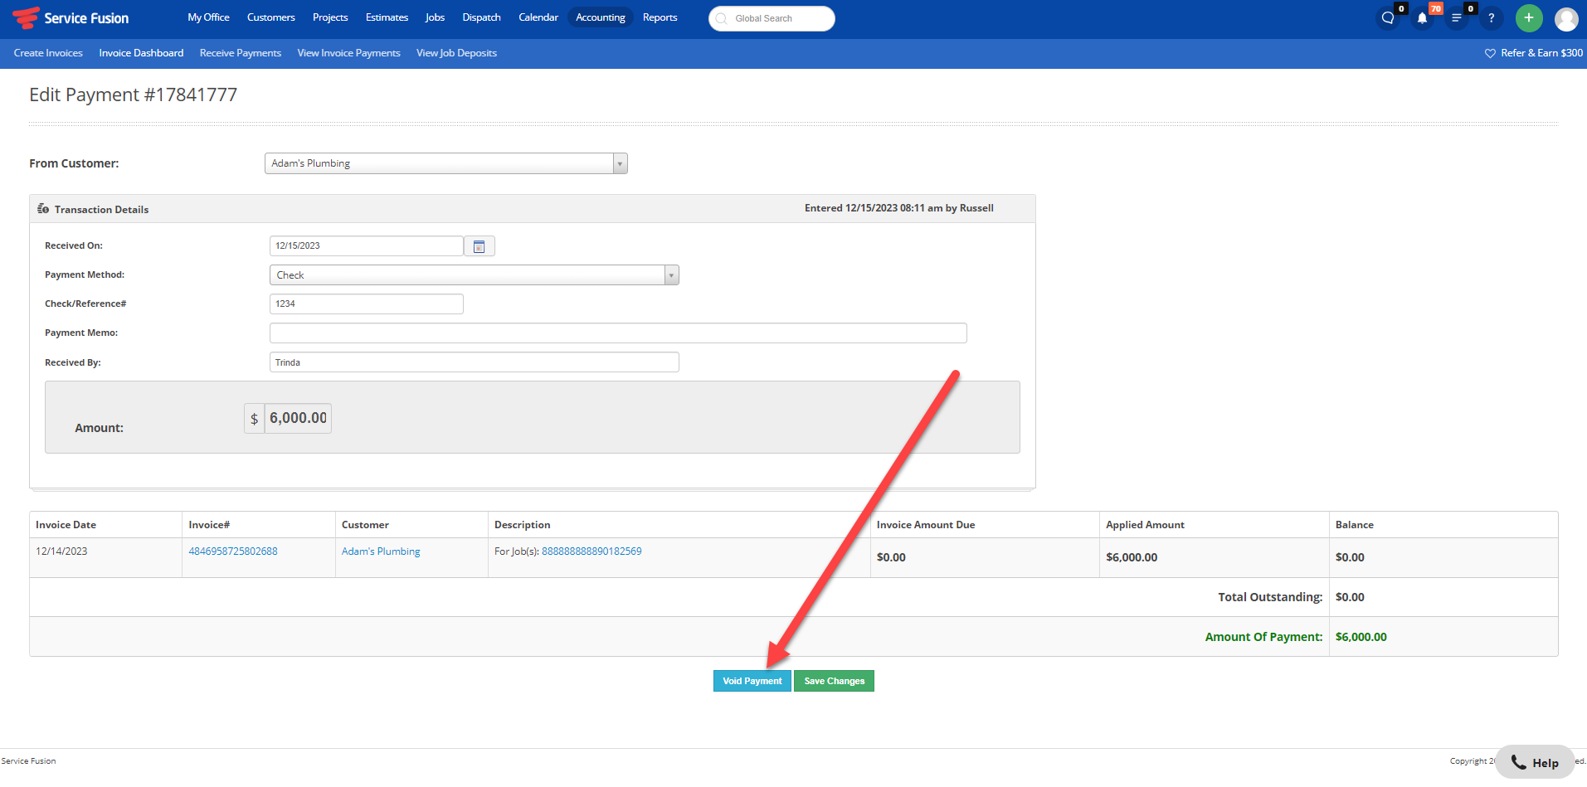This screenshot has height=787, width=1587.
Task: Open the Dispatch menu
Action: click(x=481, y=17)
